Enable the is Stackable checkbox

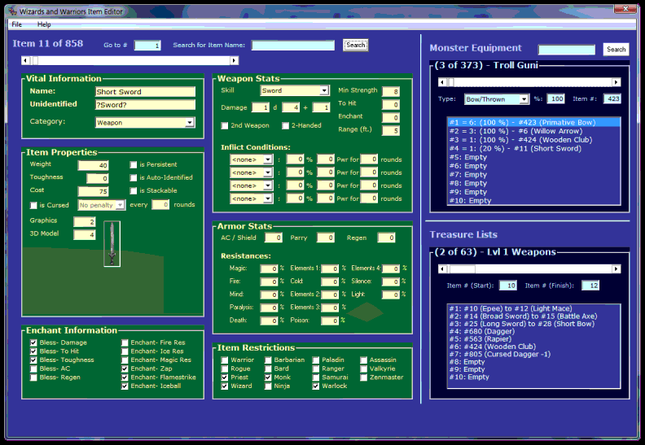tap(134, 190)
